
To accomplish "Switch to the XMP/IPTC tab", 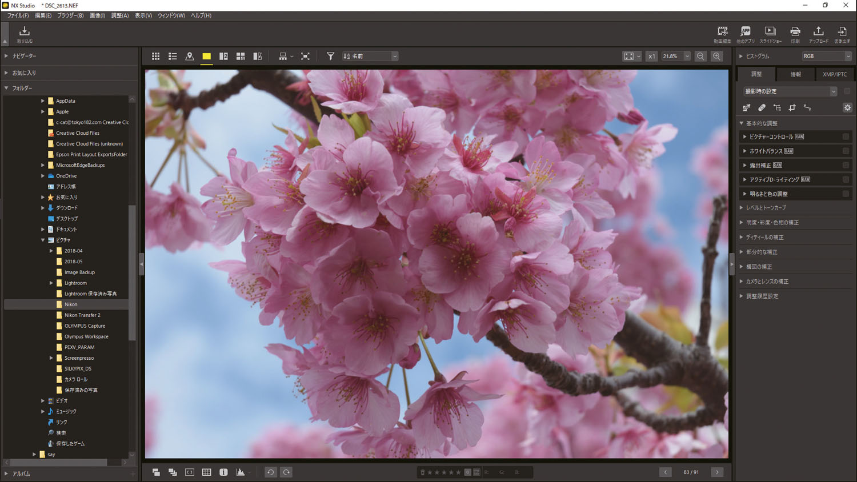I will (x=835, y=74).
